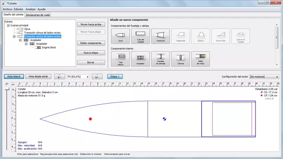Add an Arandela de centraje component

[x=161, y=59]
